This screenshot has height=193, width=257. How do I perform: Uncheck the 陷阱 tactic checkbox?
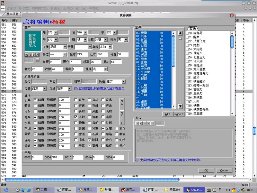[x=89, y=140]
